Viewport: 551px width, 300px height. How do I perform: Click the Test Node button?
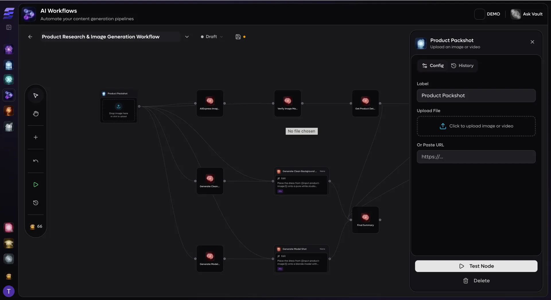[476, 266]
